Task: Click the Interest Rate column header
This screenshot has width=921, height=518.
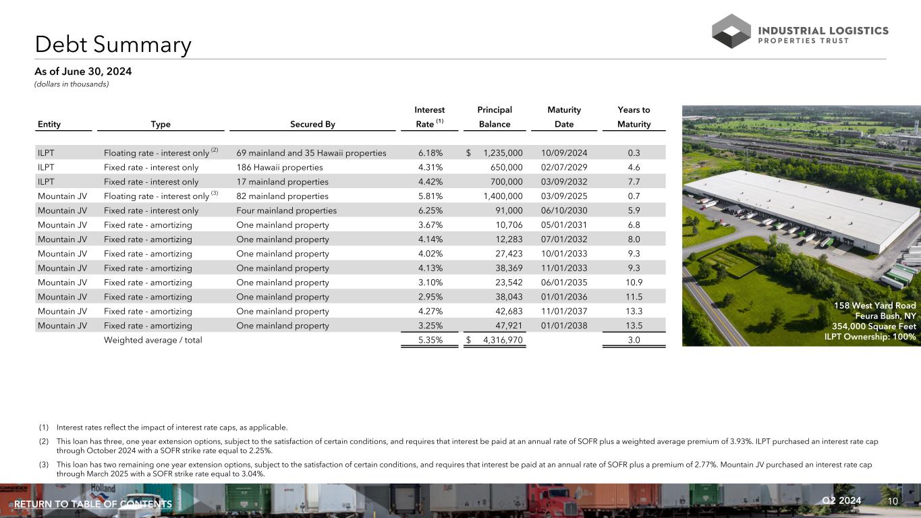Action: click(x=430, y=117)
